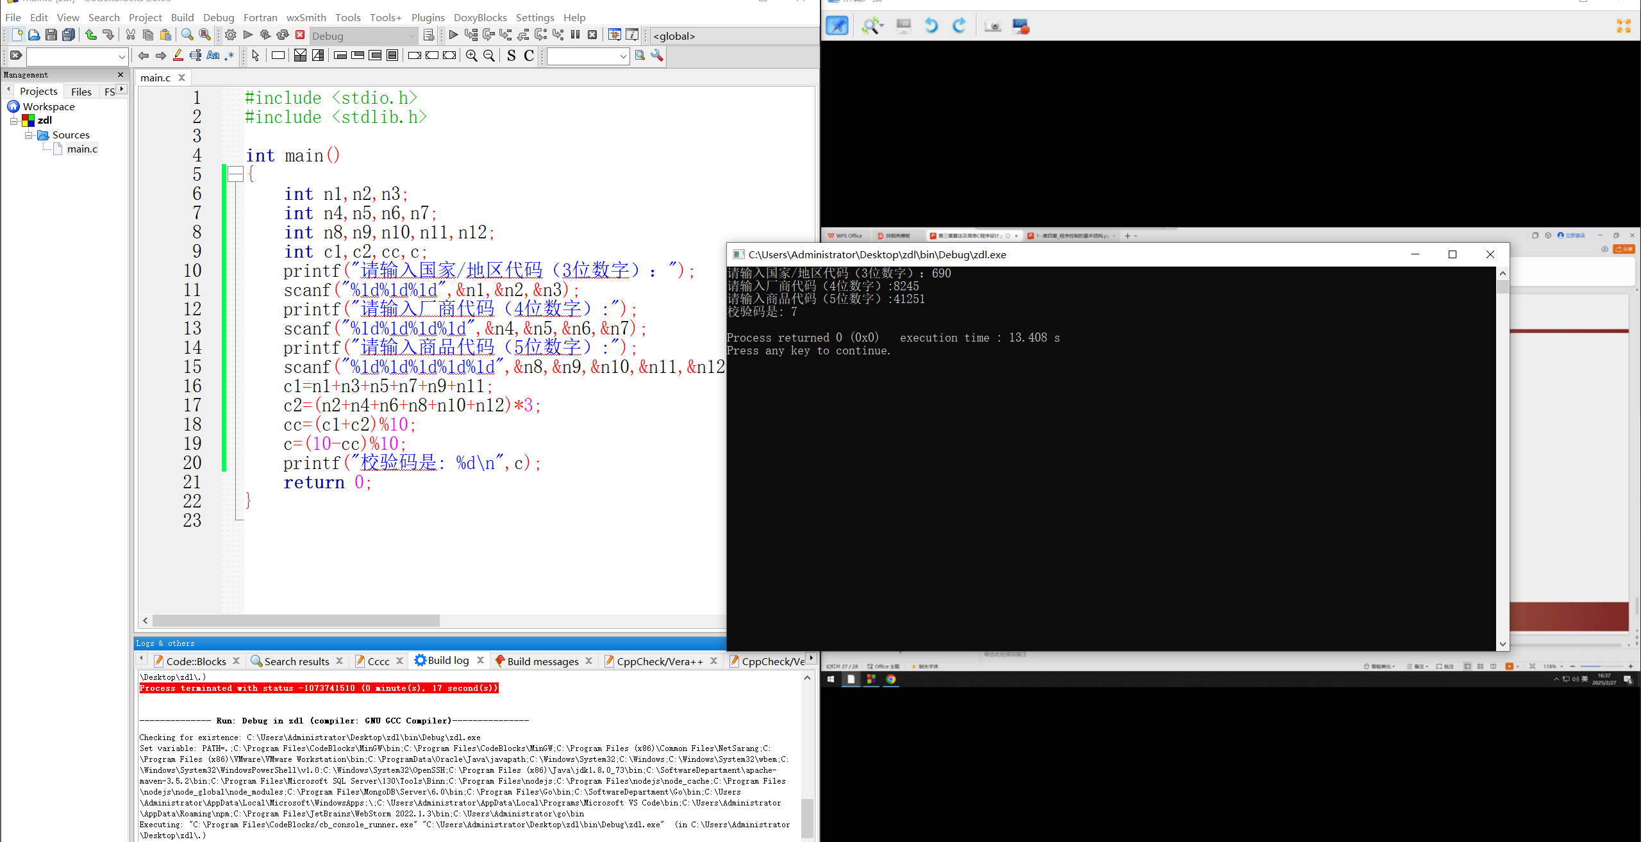Toggle source comments S icon
The height and width of the screenshot is (842, 1641).
click(x=511, y=56)
